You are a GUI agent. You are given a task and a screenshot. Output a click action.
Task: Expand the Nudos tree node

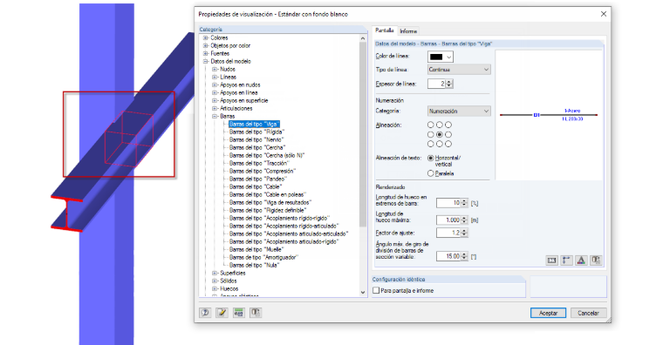[215, 69]
